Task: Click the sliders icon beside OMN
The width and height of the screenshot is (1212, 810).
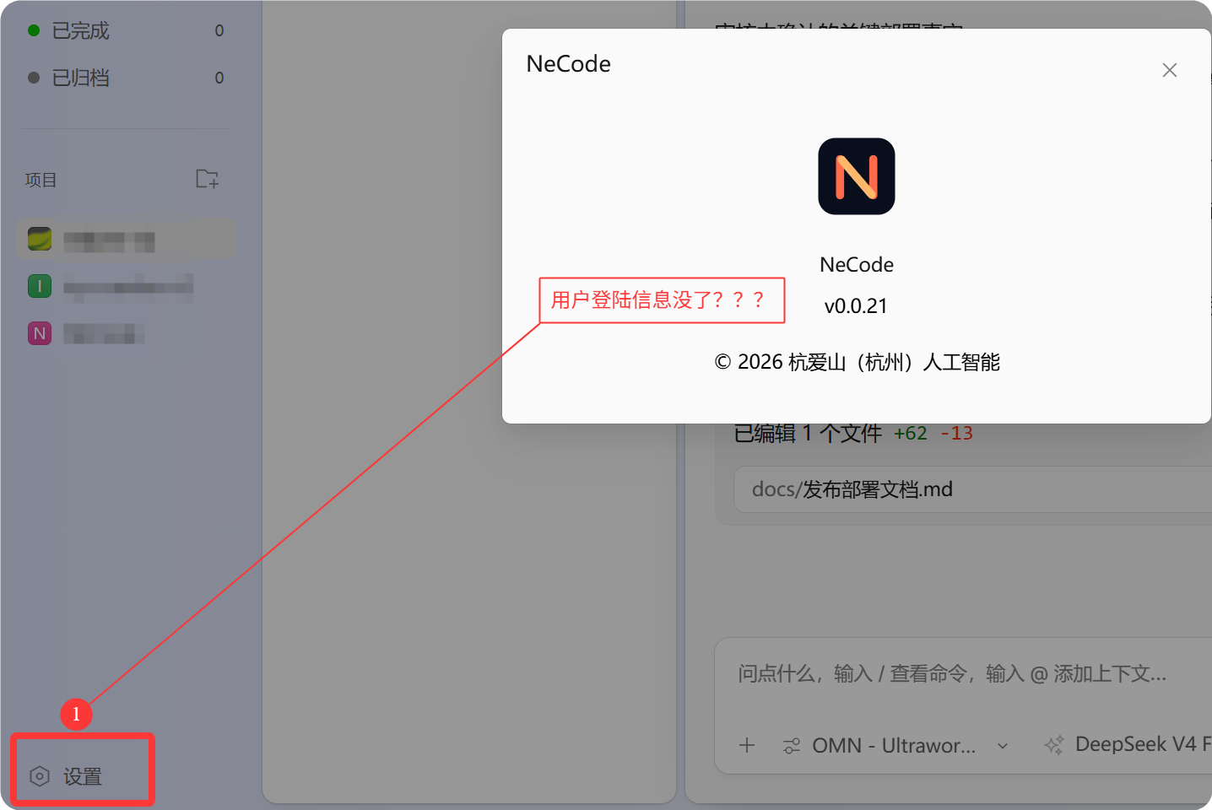Action: [792, 745]
